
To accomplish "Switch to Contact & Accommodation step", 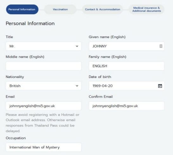I will [102, 10].
